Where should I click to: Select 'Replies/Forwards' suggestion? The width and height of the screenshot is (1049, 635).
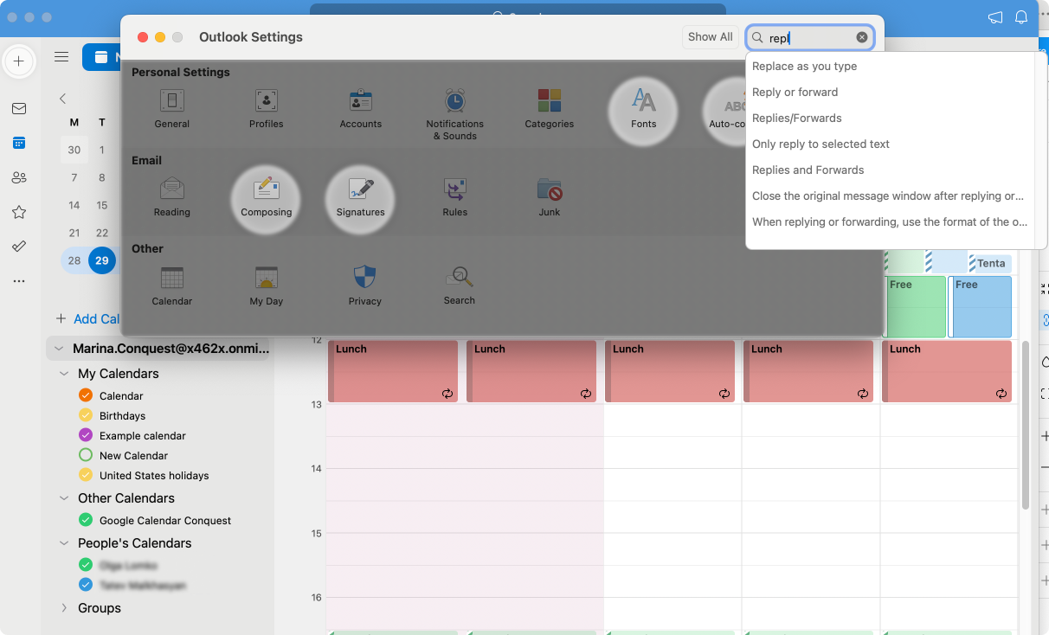891,118
